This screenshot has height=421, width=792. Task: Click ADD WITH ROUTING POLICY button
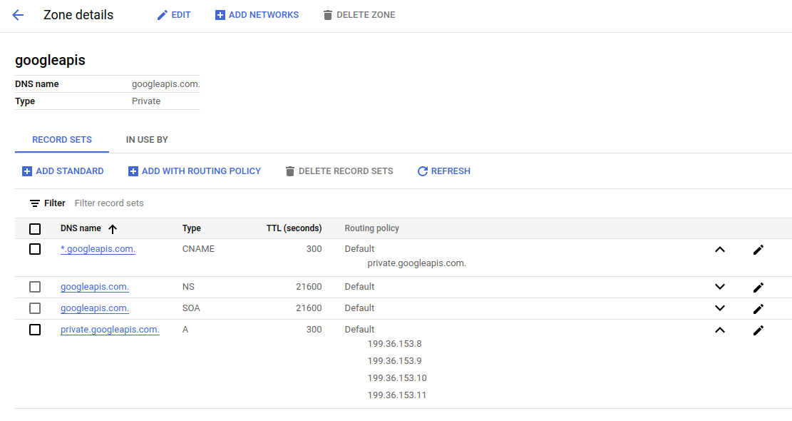tap(195, 171)
